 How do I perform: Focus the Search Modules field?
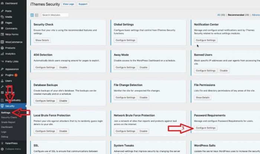point(55,15)
